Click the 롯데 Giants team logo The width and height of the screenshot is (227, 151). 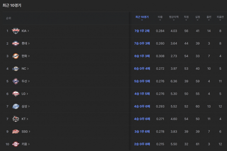[x=16, y=44]
